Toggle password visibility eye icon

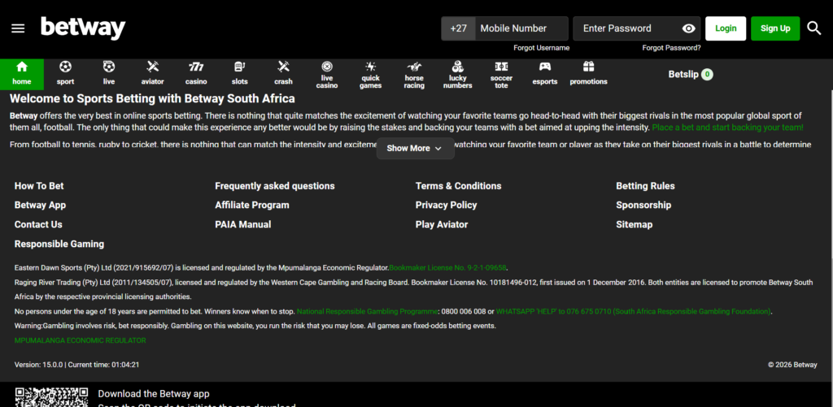tap(688, 28)
